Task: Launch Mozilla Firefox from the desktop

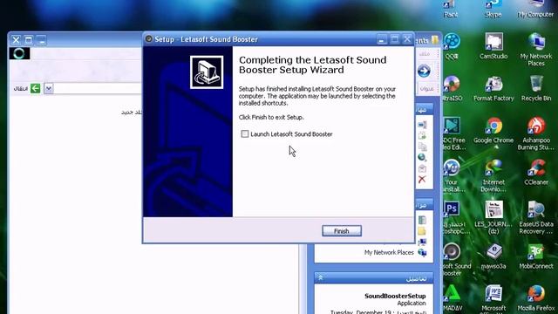Action: (536, 298)
